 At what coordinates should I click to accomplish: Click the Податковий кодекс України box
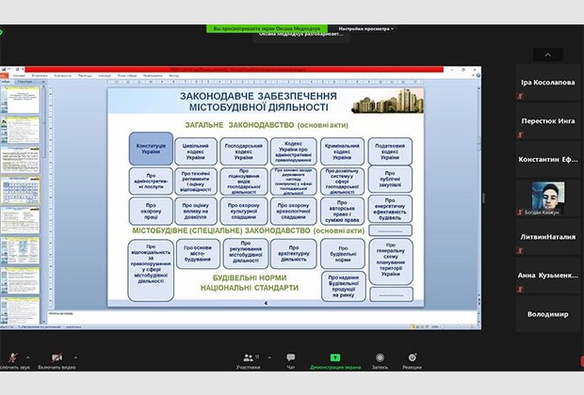pyautogui.click(x=390, y=151)
